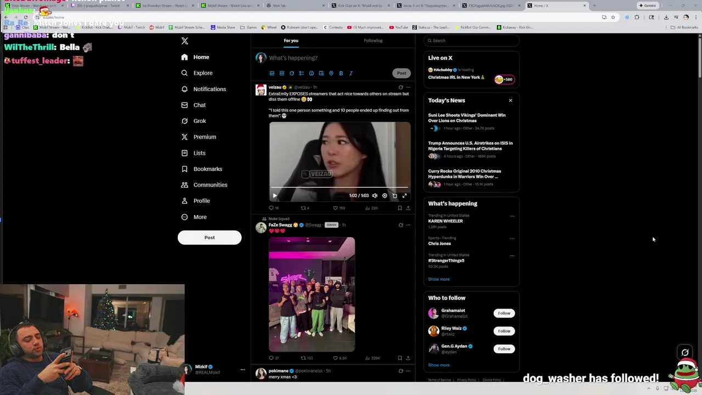Click Show more under Who to follow
This screenshot has height=395, width=702.
point(439,365)
